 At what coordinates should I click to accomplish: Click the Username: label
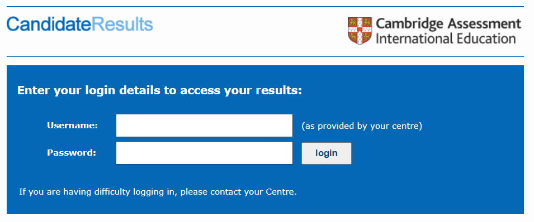coord(73,126)
